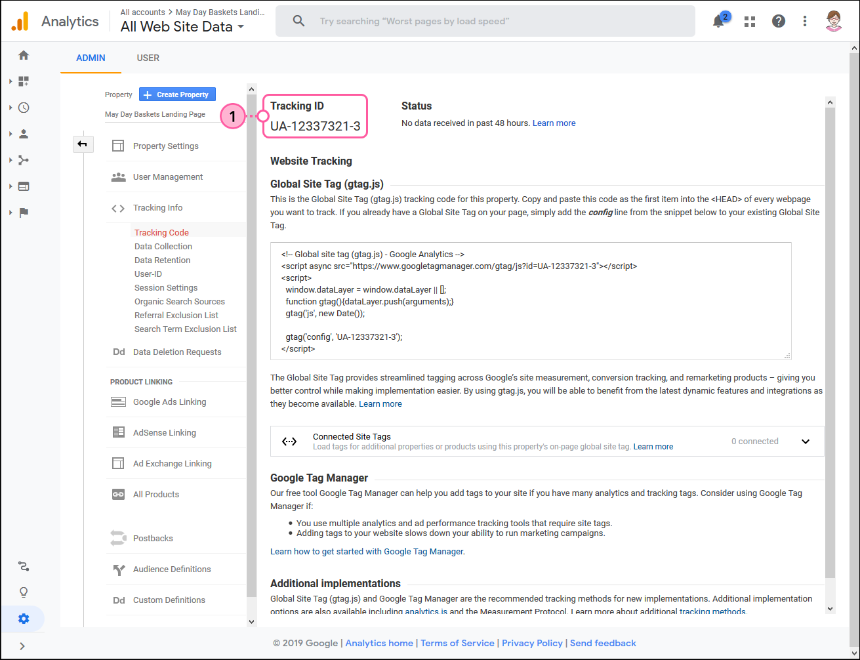Click the All Products link icon
The height and width of the screenshot is (660, 860).
[118, 494]
